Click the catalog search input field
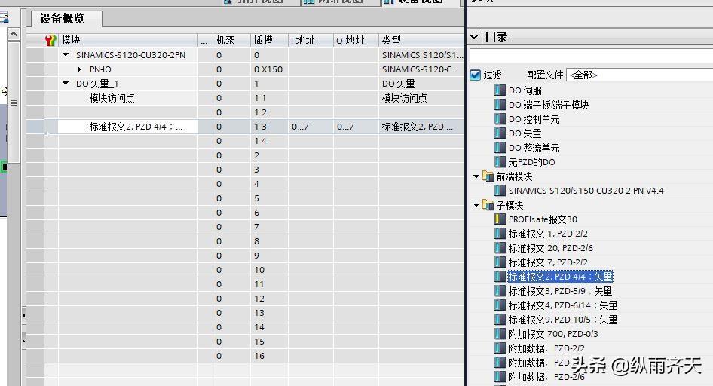The image size is (713, 386). coord(591,56)
